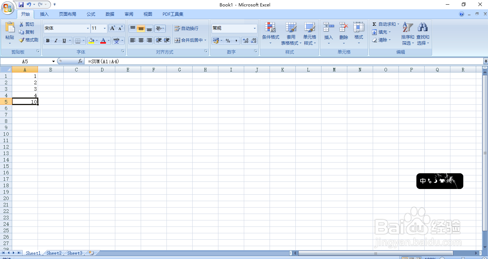The height and width of the screenshot is (259, 488).
Task: Switch to 页面布局 ribbon tab
Action: tap(68, 14)
